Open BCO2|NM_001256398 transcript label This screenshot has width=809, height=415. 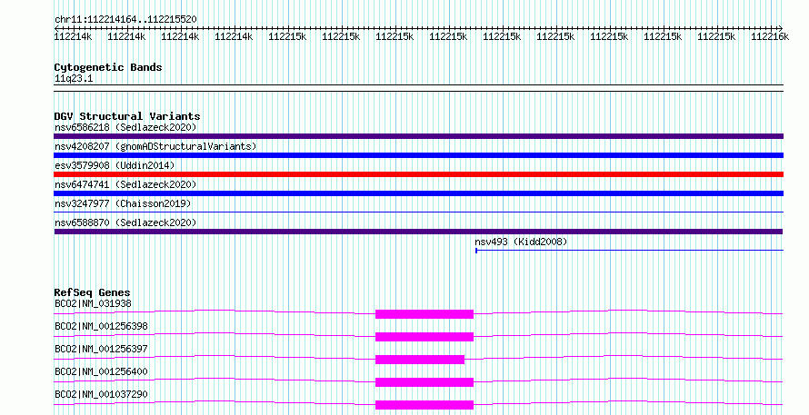pyautogui.click(x=101, y=326)
